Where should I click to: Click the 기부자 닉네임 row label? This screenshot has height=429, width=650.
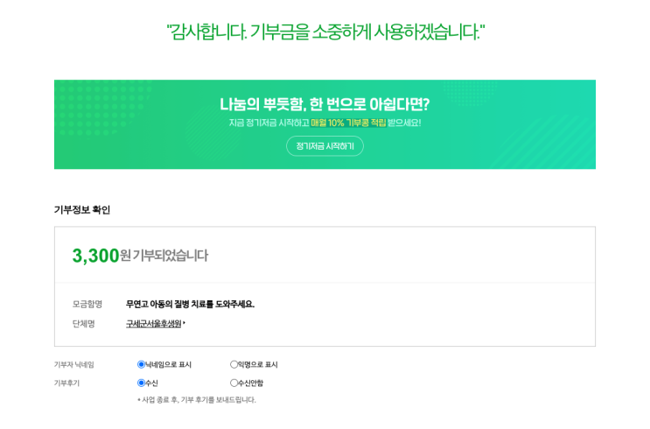[x=74, y=364]
